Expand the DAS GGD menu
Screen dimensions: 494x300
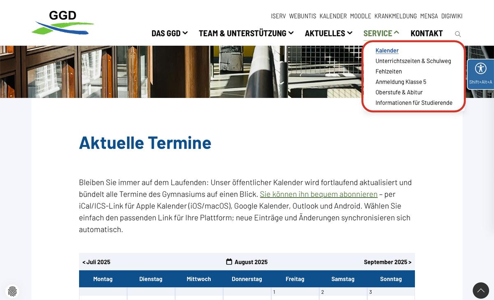[x=169, y=33]
